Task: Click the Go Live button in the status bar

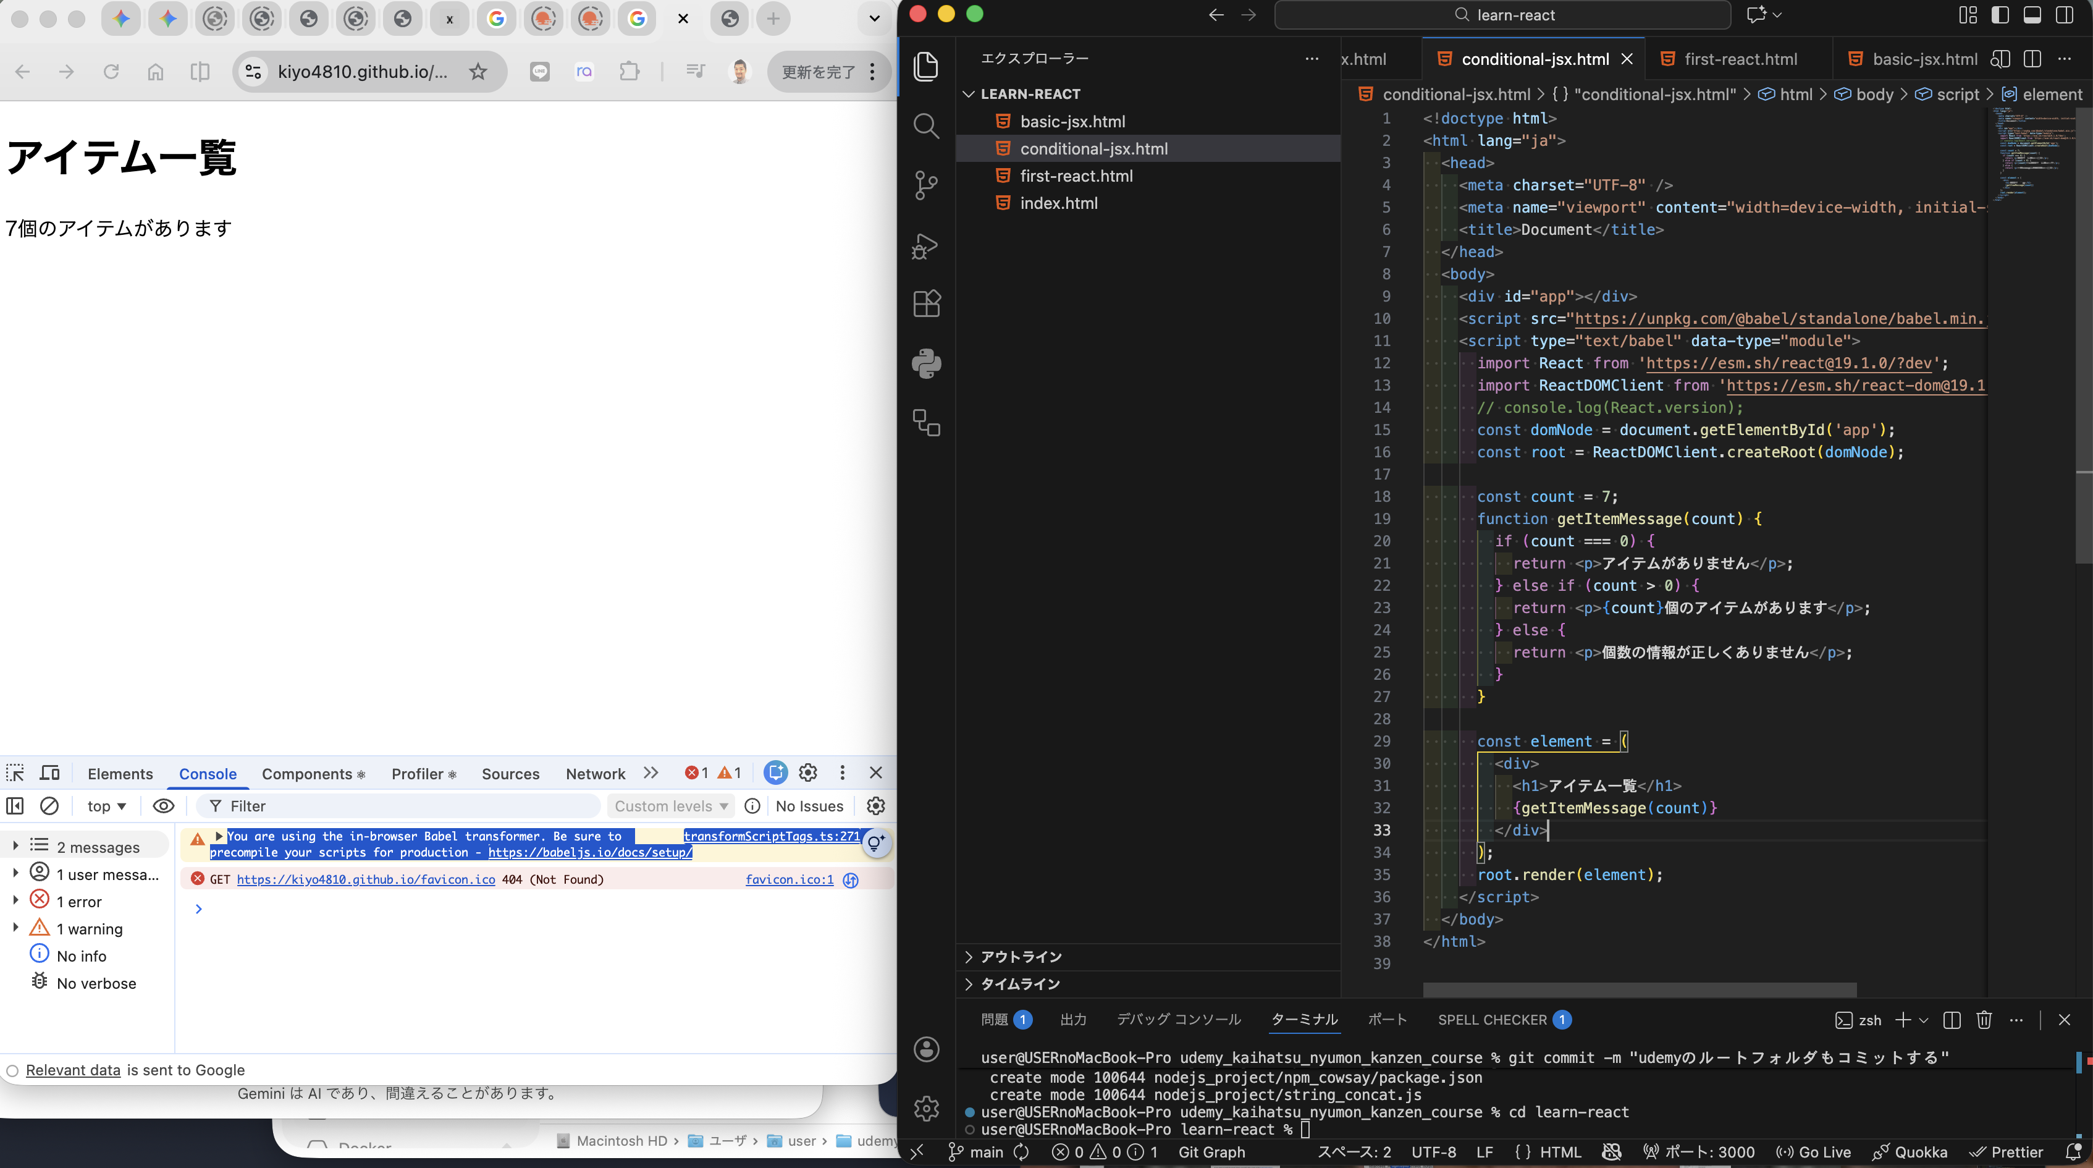Action: (x=1814, y=1152)
